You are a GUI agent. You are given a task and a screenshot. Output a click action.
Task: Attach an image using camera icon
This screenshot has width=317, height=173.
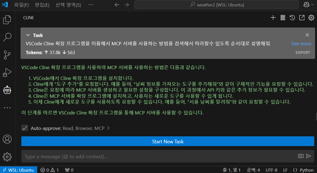(301, 156)
